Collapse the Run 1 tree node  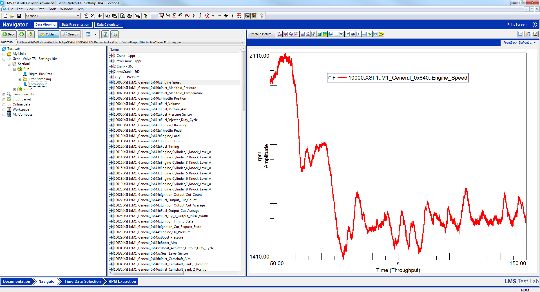click(x=14, y=69)
